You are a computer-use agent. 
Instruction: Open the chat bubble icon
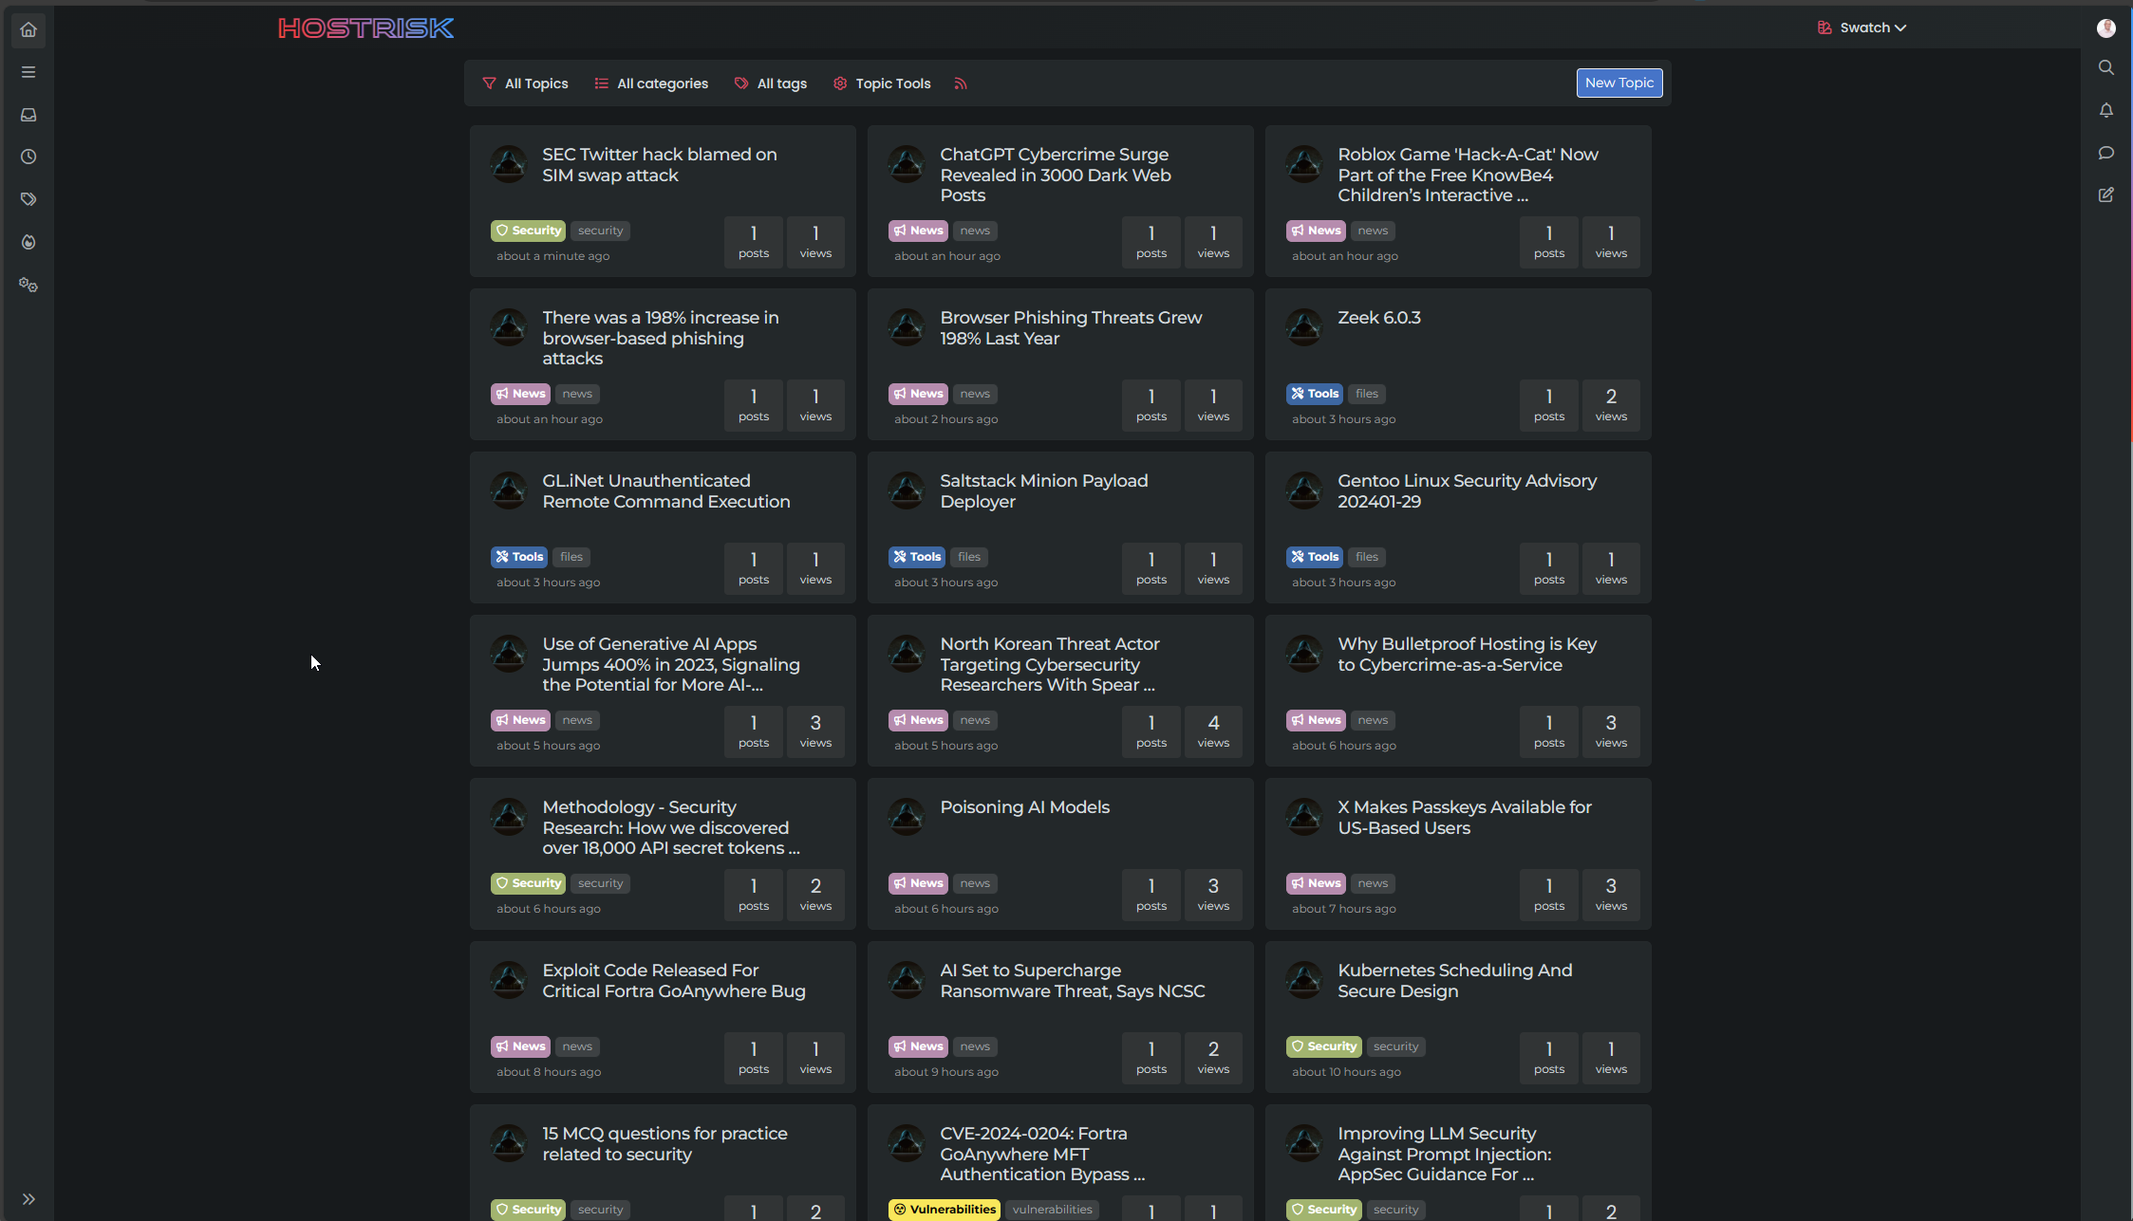pos(2105,153)
